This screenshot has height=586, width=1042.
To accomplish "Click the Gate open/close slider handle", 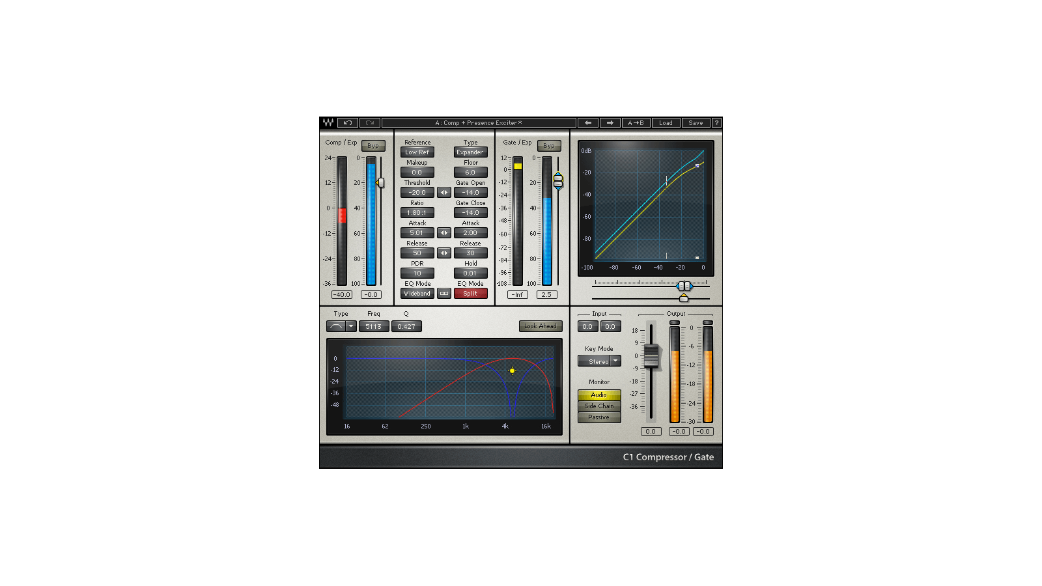I will pyautogui.click(x=558, y=180).
